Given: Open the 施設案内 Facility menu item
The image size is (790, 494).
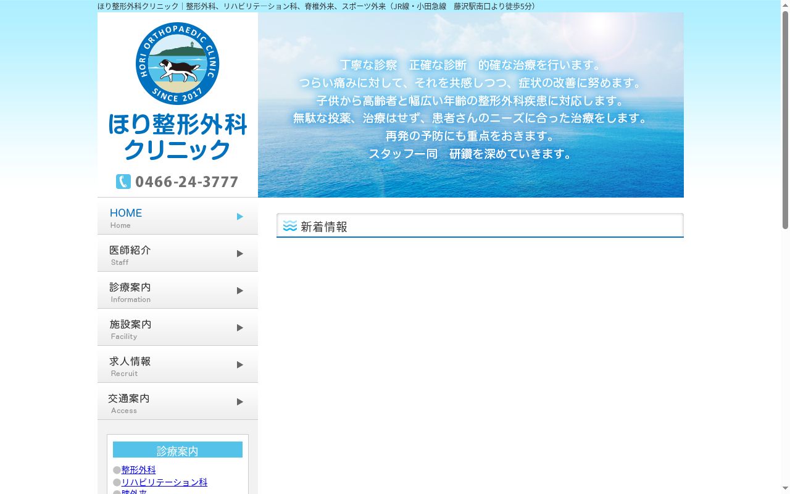Looking at the screenshot, I should tap(178, 327).
